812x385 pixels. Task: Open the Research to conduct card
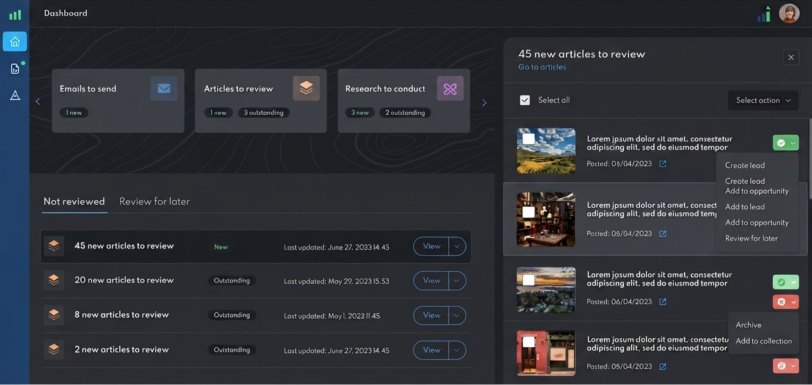403,101
